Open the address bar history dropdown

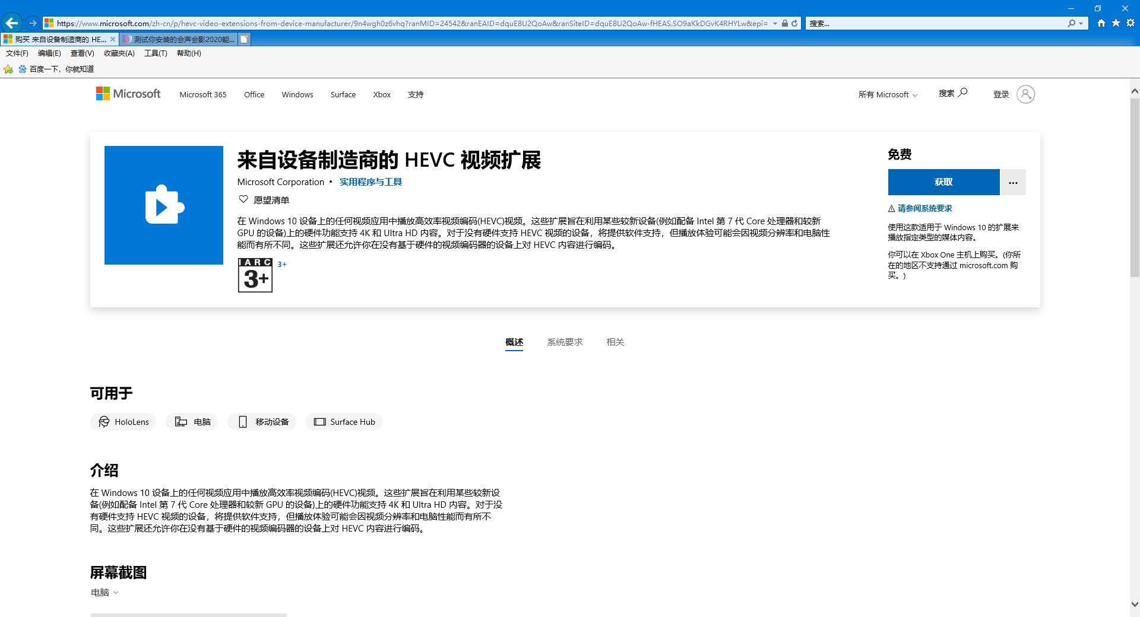tap(775, 23)
